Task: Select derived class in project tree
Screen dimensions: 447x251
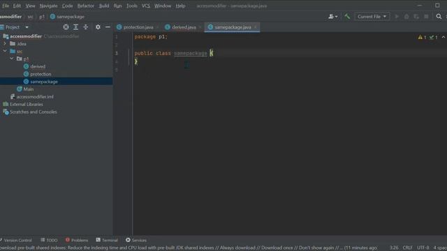Action: pos(38,67)
